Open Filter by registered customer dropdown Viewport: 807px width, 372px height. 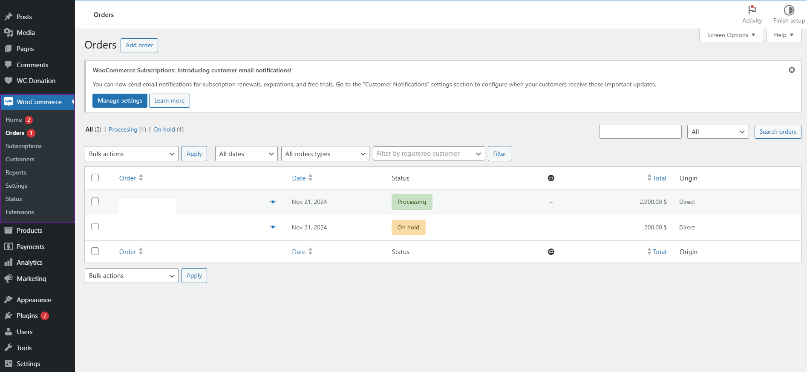click(429, 153)
